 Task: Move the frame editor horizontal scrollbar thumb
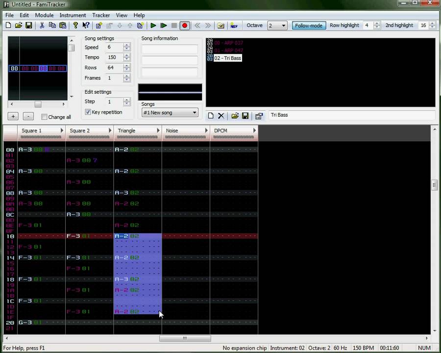point(38,104)
